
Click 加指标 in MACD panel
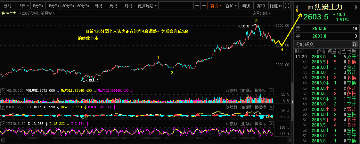coord(246,107)
